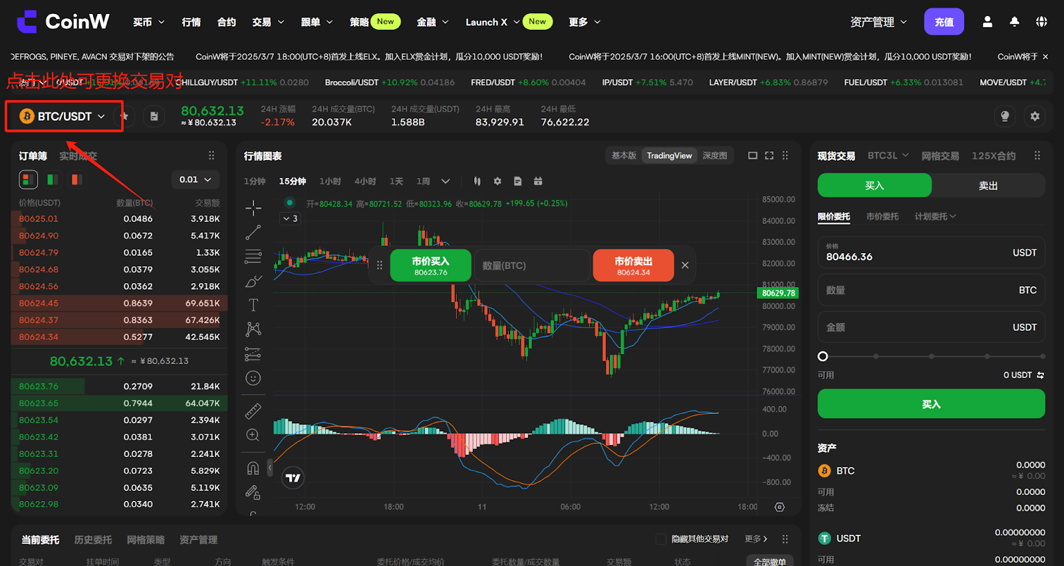Open the go-to-date calendar icon
The height and width of the screenshot is (566, 1064).
[538, 181]
